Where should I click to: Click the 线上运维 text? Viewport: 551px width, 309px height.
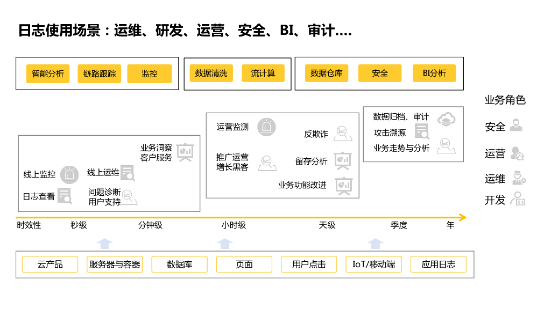point(103,172)
